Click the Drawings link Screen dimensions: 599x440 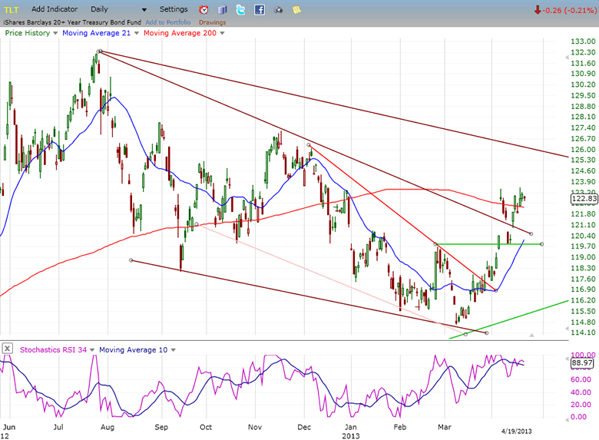[x=212, y=22]
